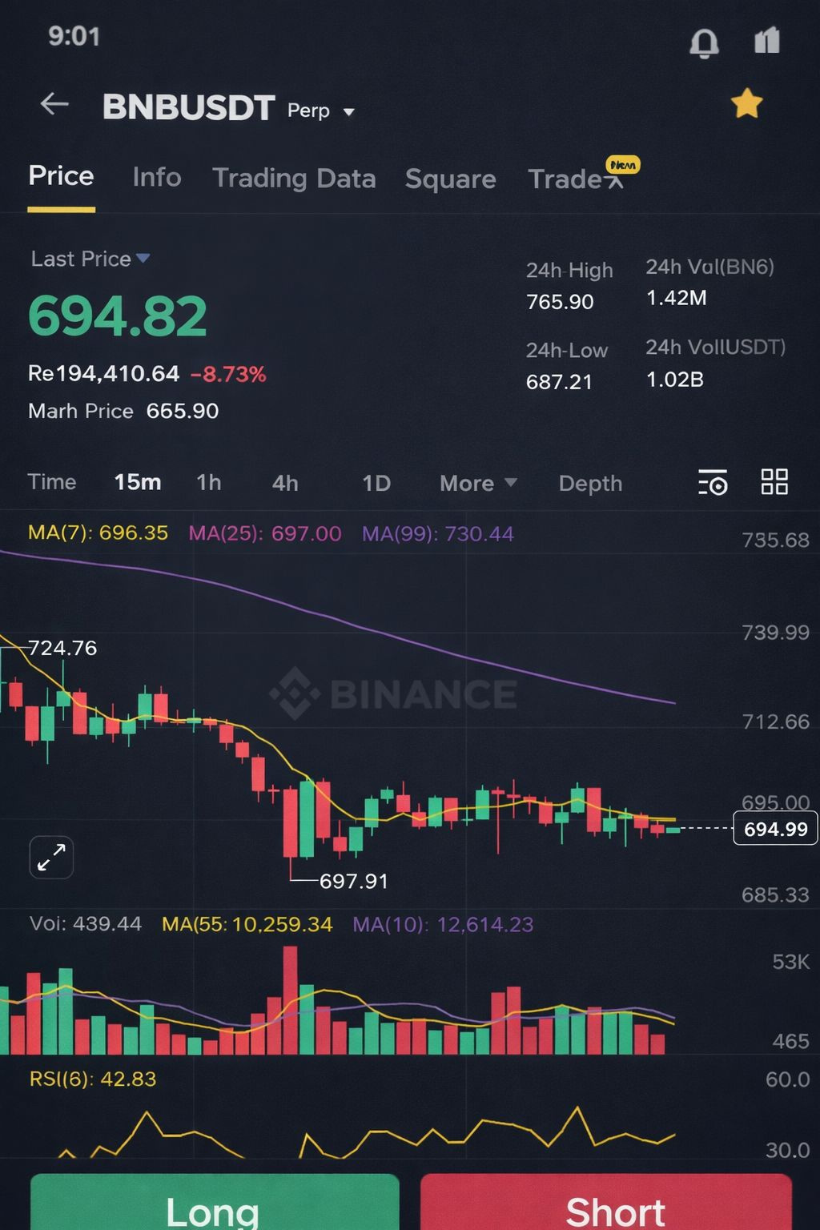820x1230 pixels.
Task: Tap the MA(7) indicator label
Action: (x=98, y=533)
